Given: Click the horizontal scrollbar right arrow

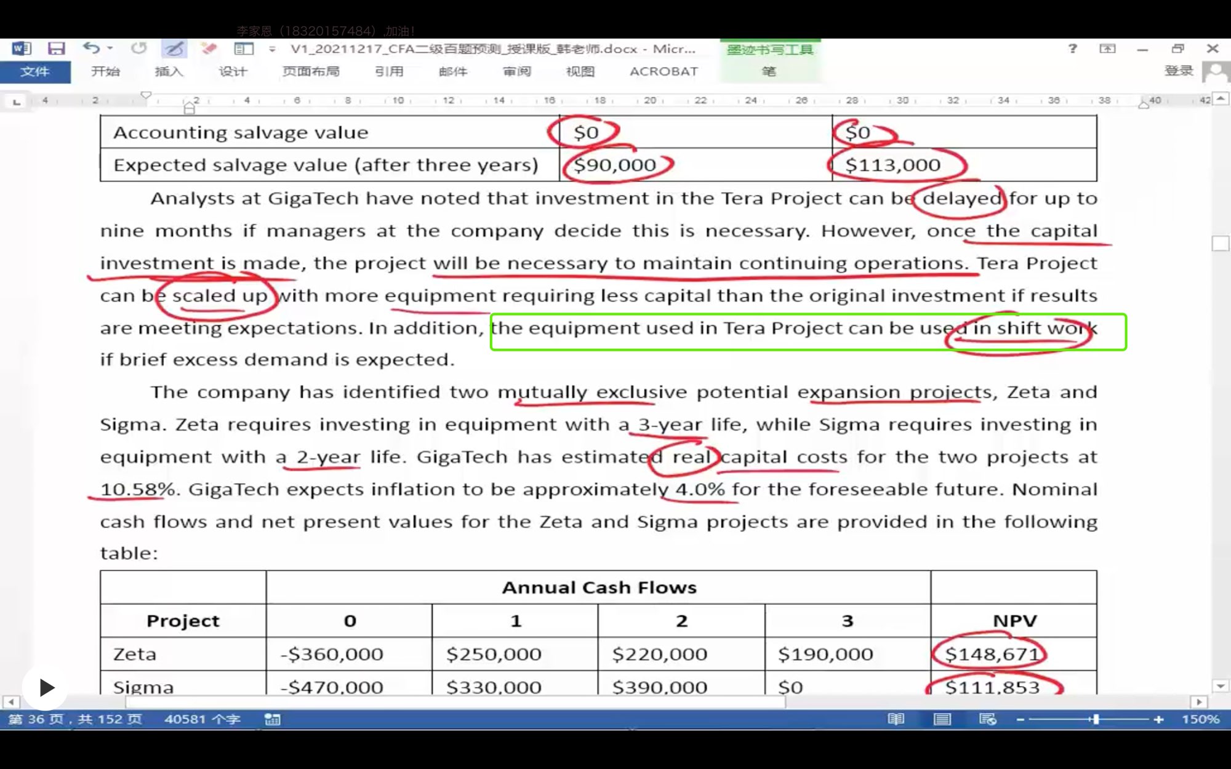Looking at the screenshot, I should click(x=1198, y=702).
